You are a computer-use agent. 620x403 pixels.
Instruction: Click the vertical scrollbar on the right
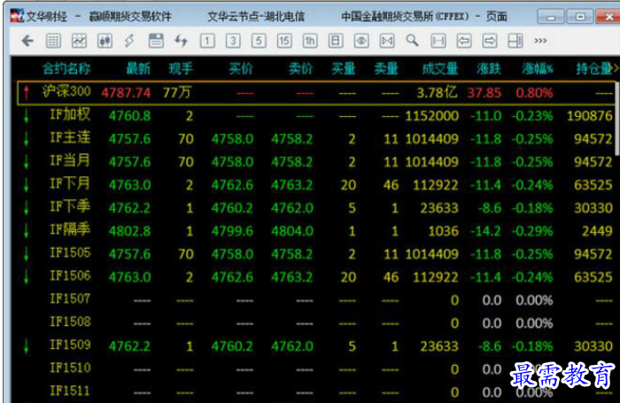tap(617, 119)
